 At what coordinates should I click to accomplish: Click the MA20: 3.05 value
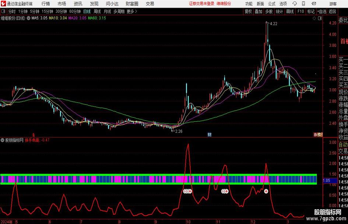pos(77,18)
